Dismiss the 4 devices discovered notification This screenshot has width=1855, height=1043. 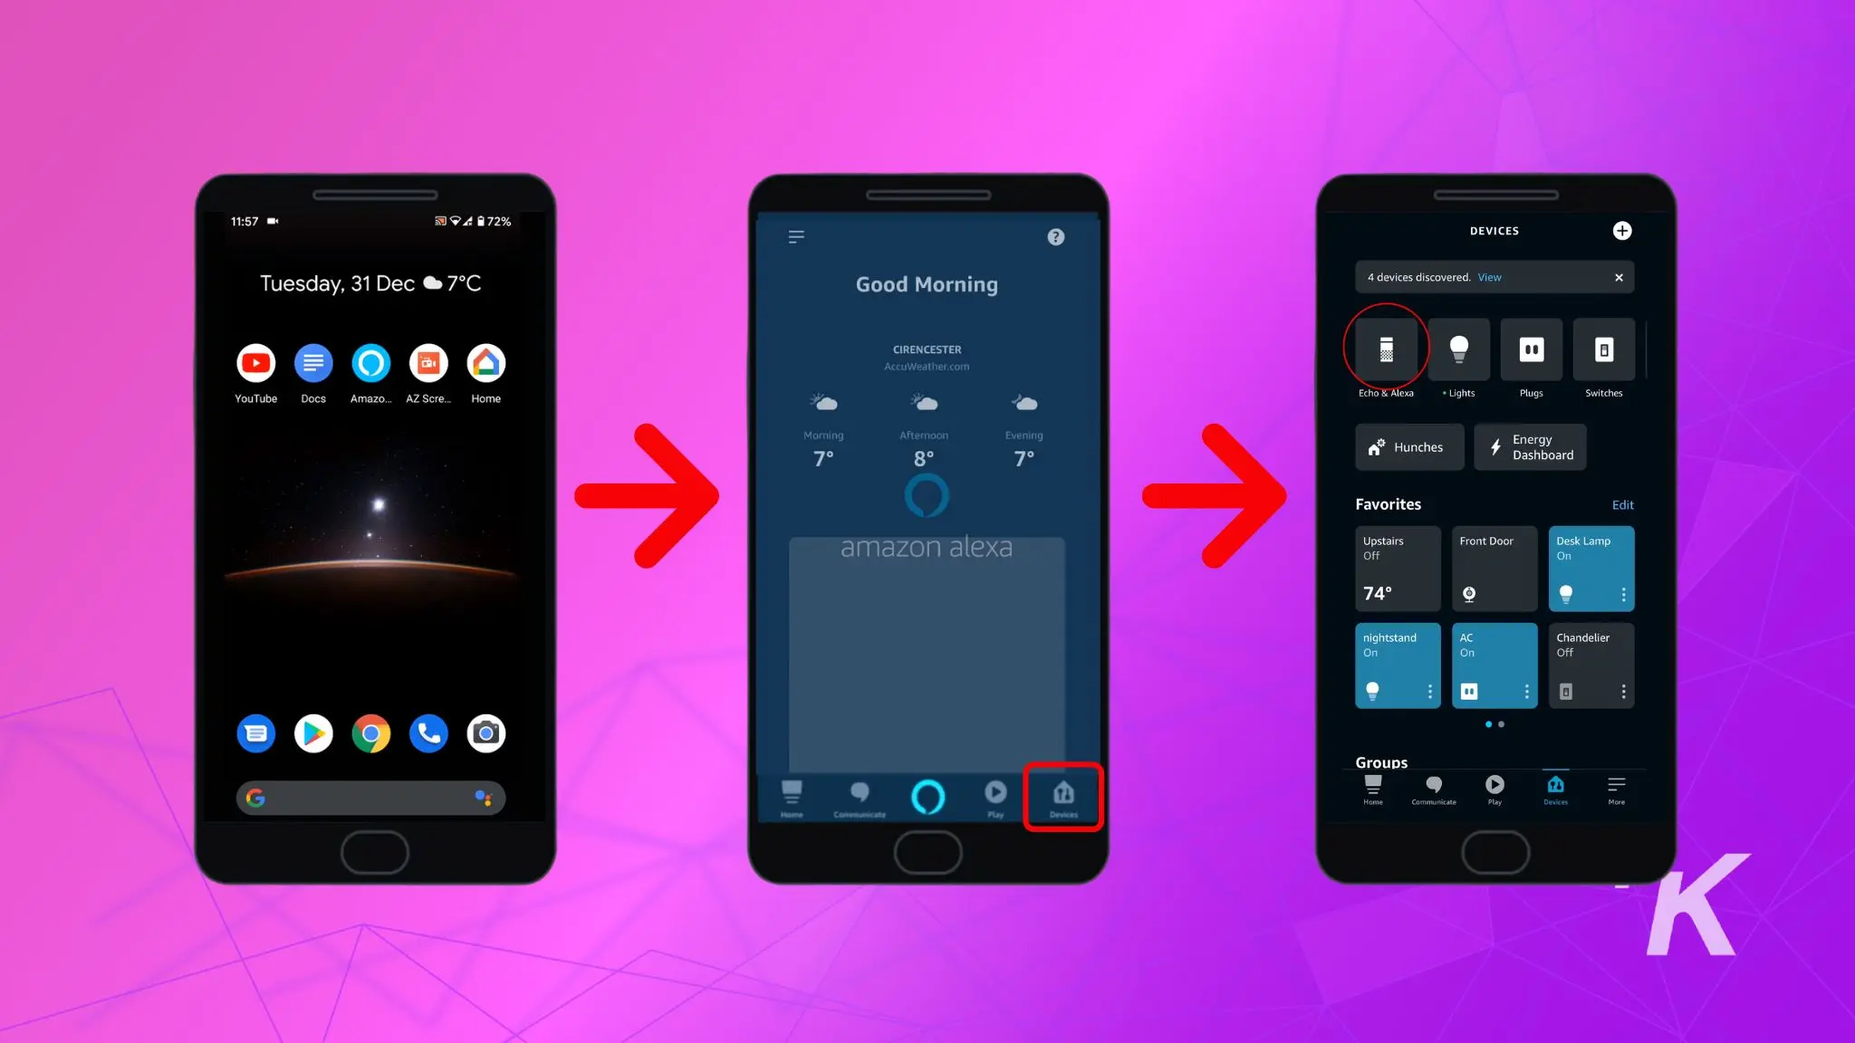click(x=1618, y=278)
